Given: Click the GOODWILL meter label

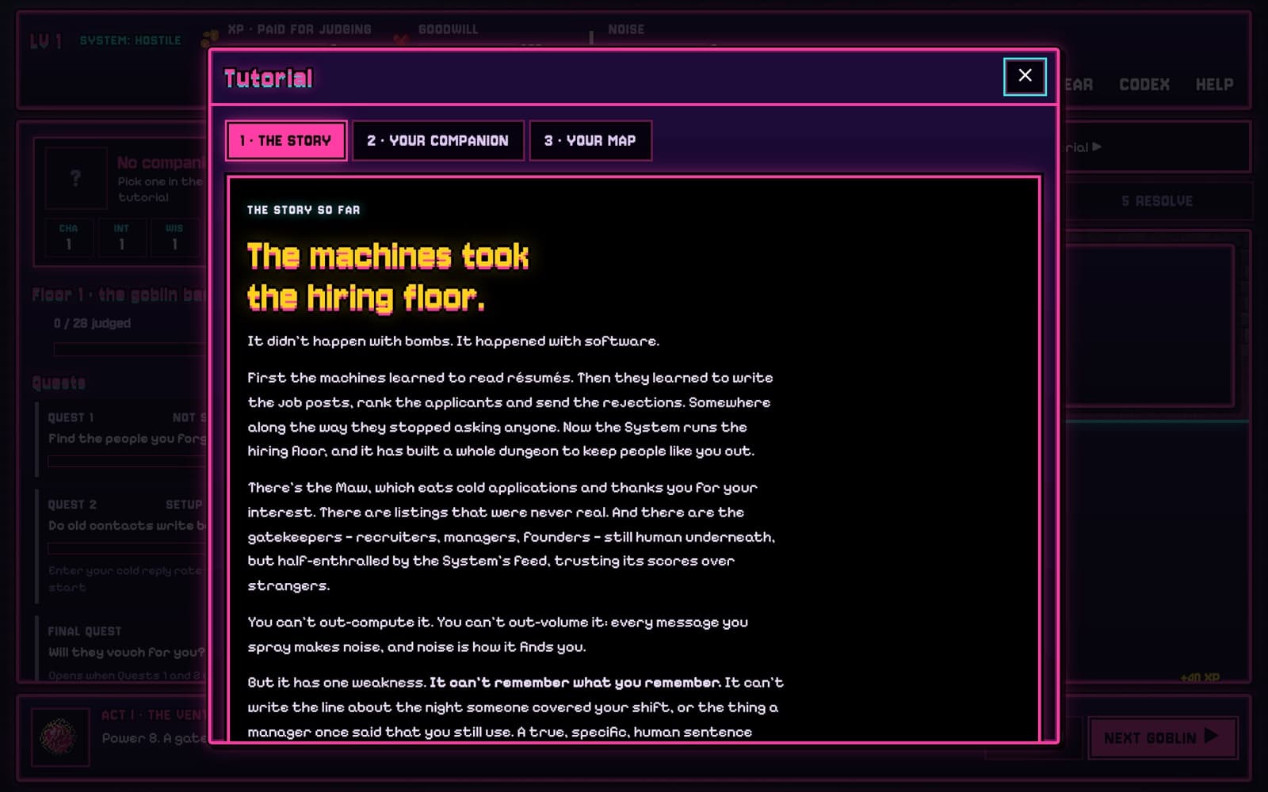Looking at the screenshot, I should click(448, 29).
